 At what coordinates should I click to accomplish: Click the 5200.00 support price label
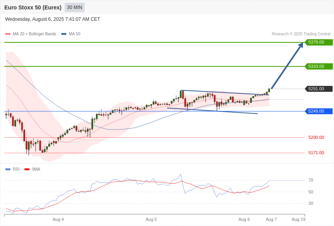coord(316,137)
